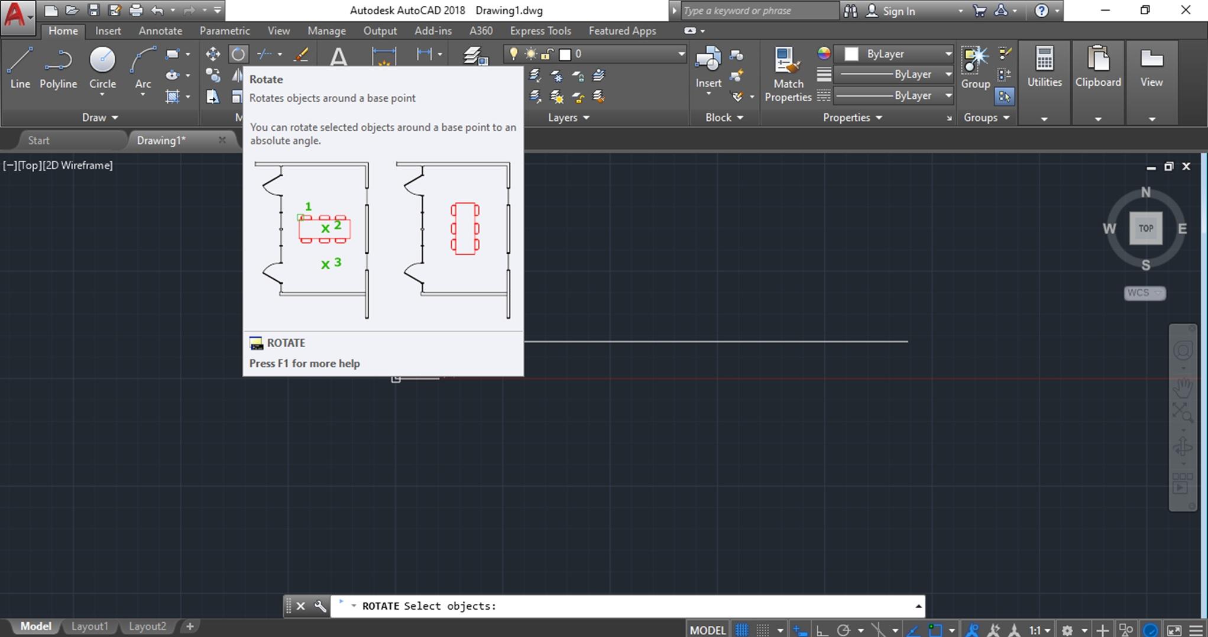Click the layer color white swatch
The height and width of the screenshot is (637, 1208).
(565, 54)
